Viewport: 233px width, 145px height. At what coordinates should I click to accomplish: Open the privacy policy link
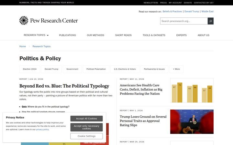point(42,130)
